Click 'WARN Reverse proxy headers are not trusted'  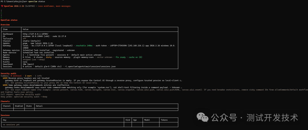tap(26, 78)
